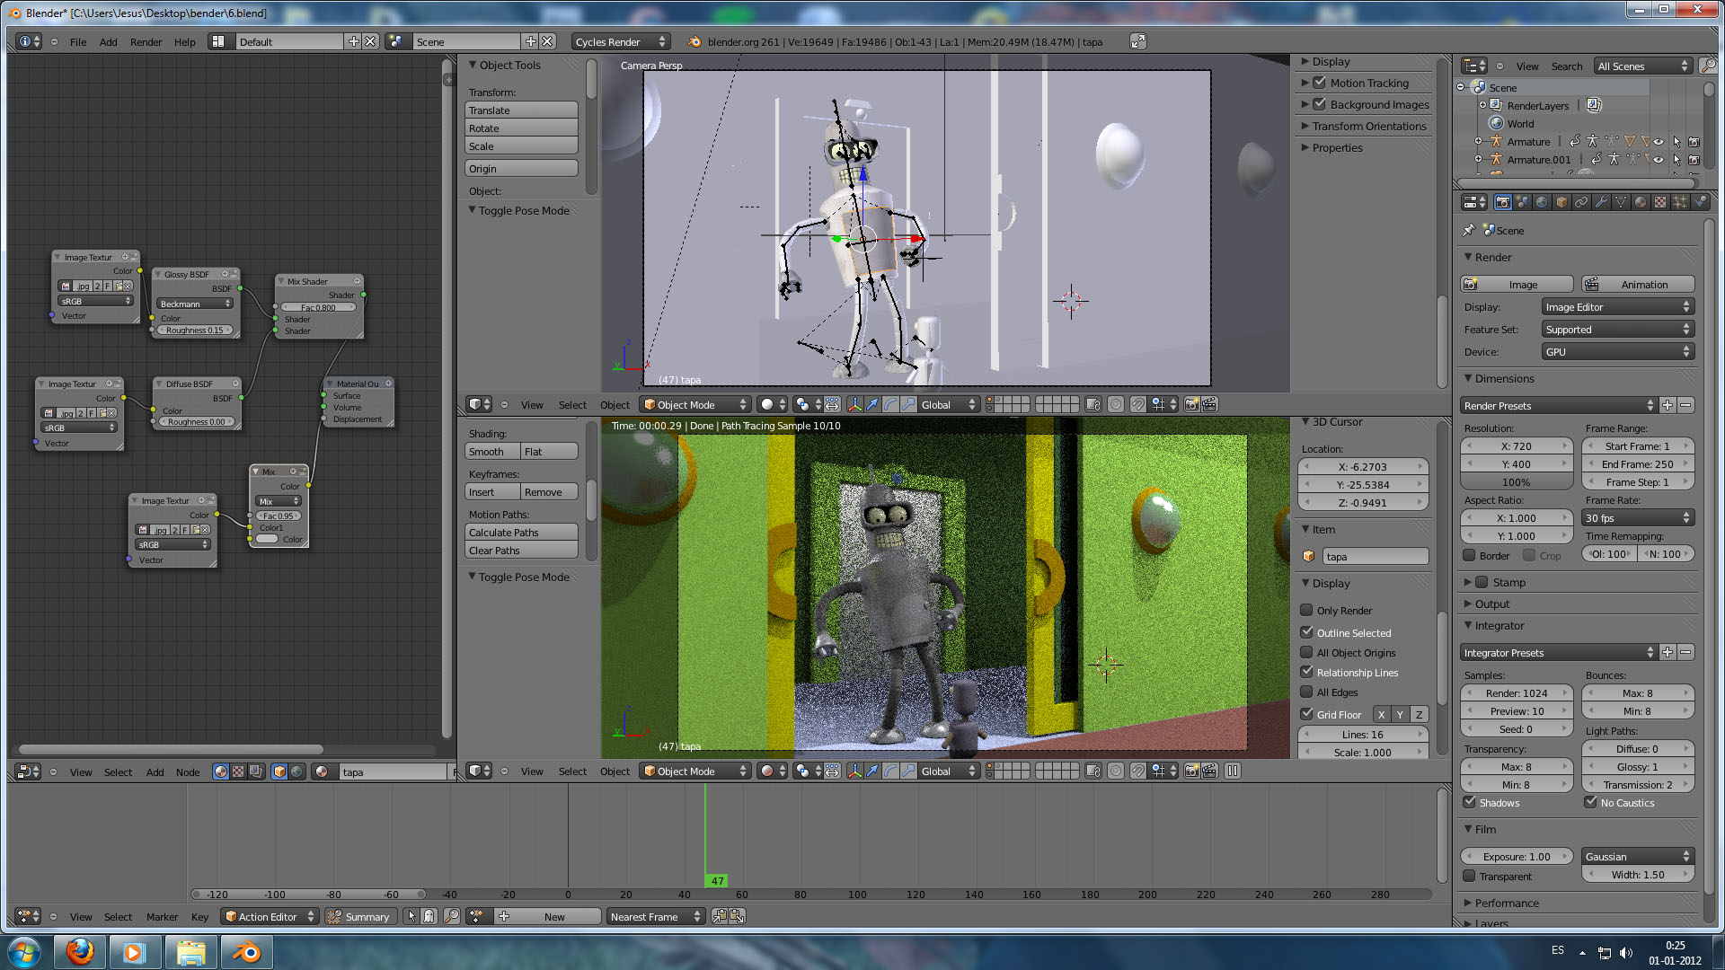This screenshot has height=970, width=1725.
Task: Click the outliner search magnifier icon
Action: [x=1708, y=66]
